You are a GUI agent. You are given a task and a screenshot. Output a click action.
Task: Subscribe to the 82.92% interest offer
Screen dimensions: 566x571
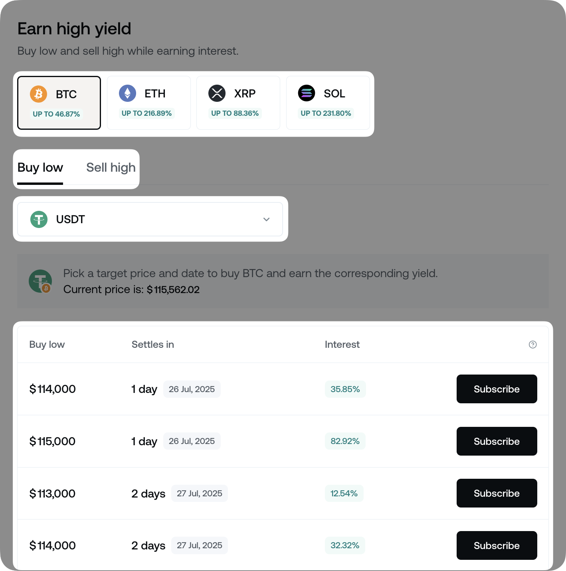tap(497, 441)
